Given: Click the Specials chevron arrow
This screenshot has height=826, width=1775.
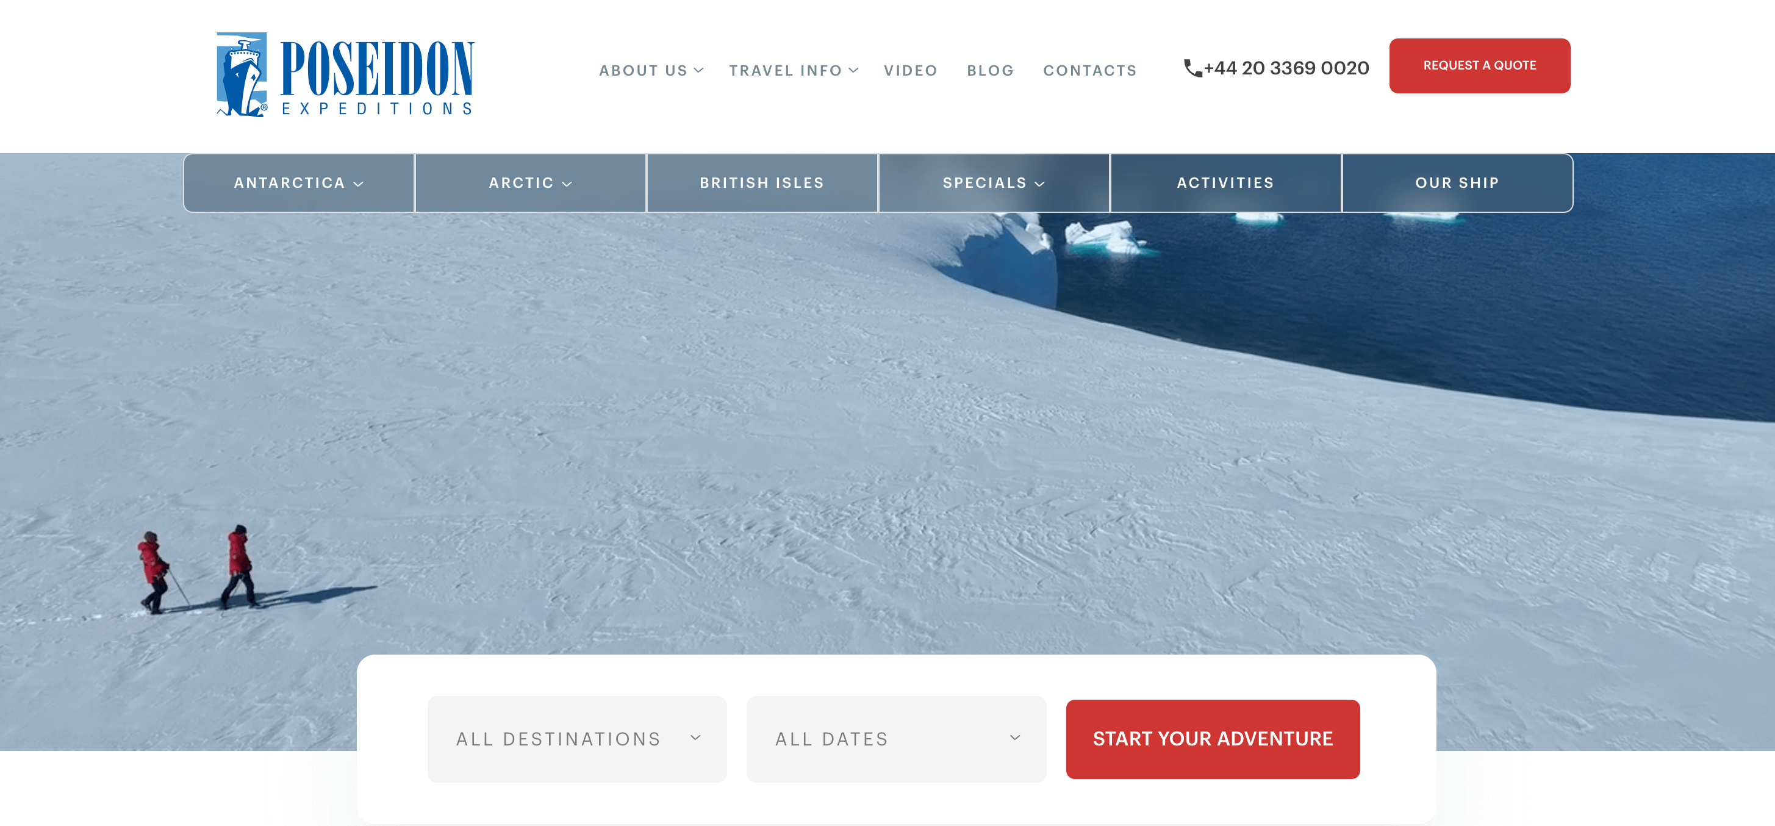Looking at the screenshot, I should (1040, 184).
